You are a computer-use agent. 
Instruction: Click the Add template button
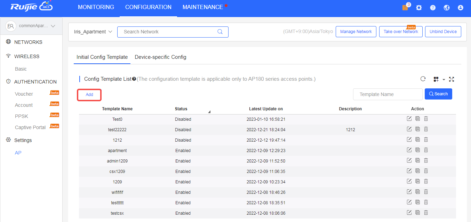(x=89, y=94)
